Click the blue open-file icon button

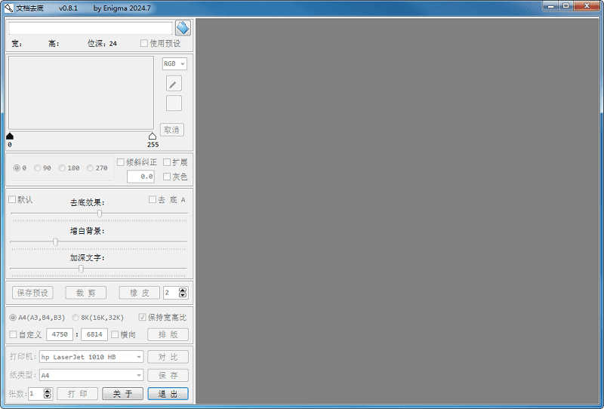pos(183,28)
